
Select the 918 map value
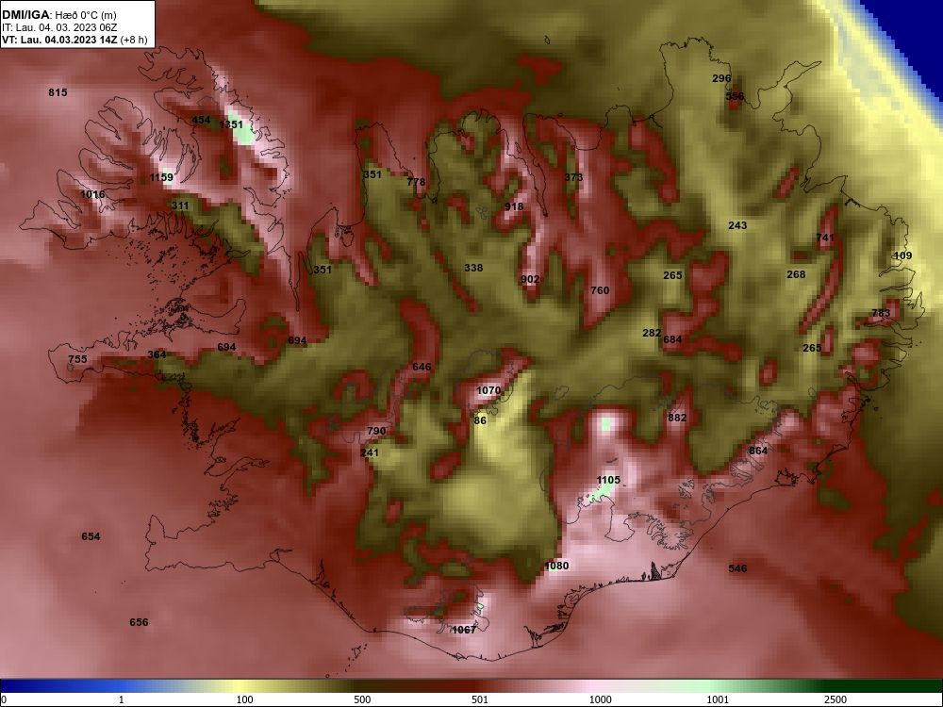pos(514,206)
